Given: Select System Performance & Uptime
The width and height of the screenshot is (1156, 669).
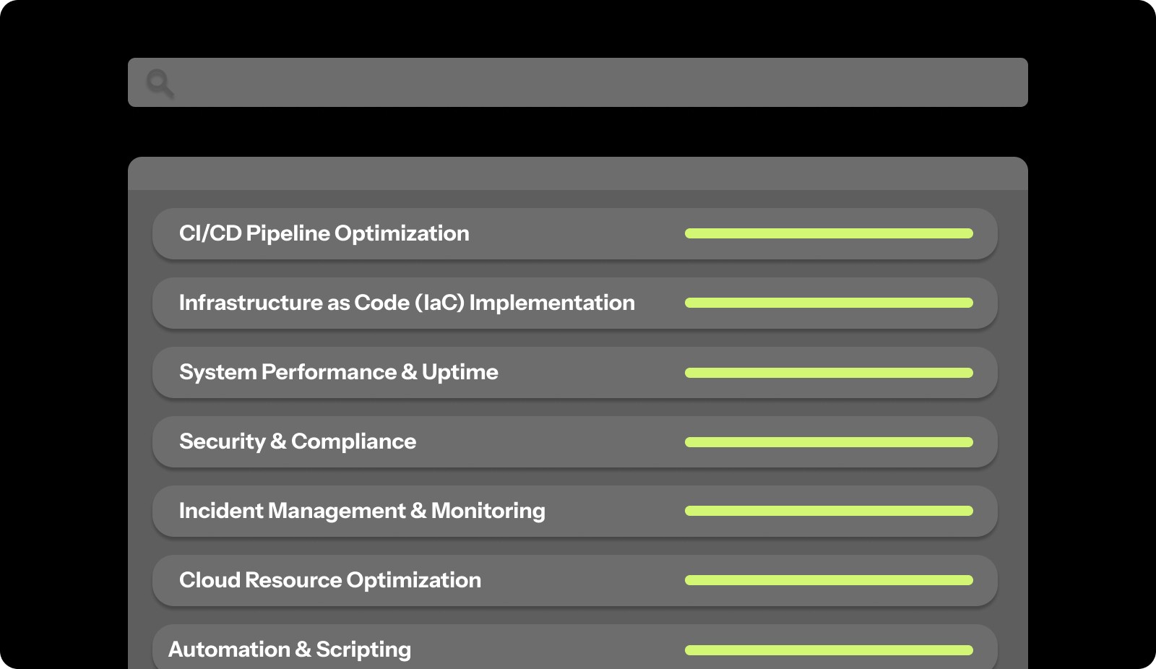Looking at the screenshot, I should 574,372.
